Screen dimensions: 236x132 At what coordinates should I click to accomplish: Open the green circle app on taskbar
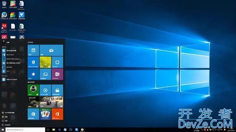coord(82,129)
